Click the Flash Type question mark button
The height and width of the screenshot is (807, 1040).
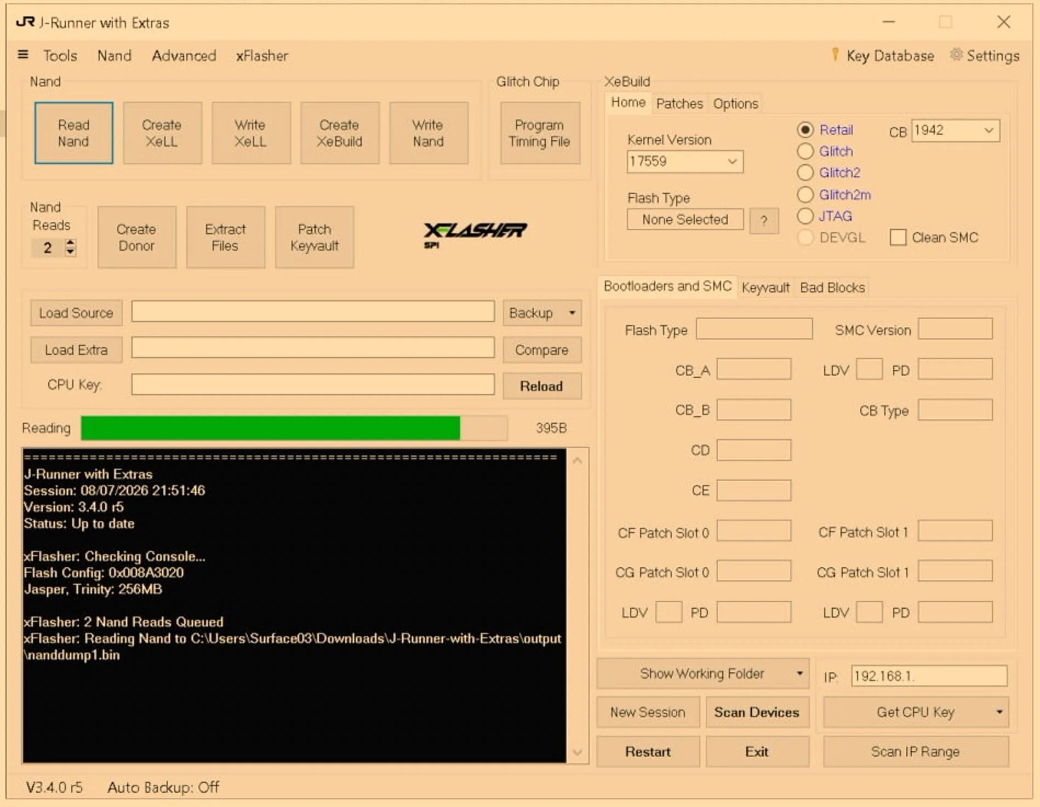pyautogui.click(x=764, y=221)
